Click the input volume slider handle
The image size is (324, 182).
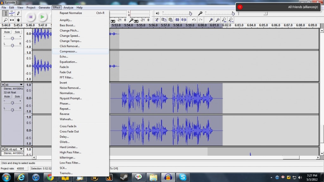coord(233,14)
